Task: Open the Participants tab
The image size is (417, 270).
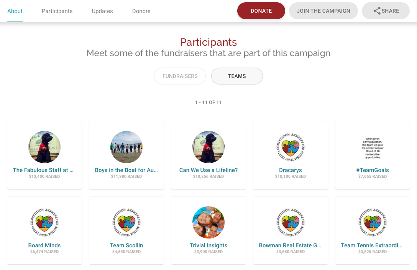Action: point(57,11)
